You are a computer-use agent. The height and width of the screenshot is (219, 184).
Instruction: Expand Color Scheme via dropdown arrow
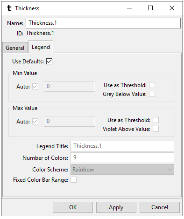[170, 170]
